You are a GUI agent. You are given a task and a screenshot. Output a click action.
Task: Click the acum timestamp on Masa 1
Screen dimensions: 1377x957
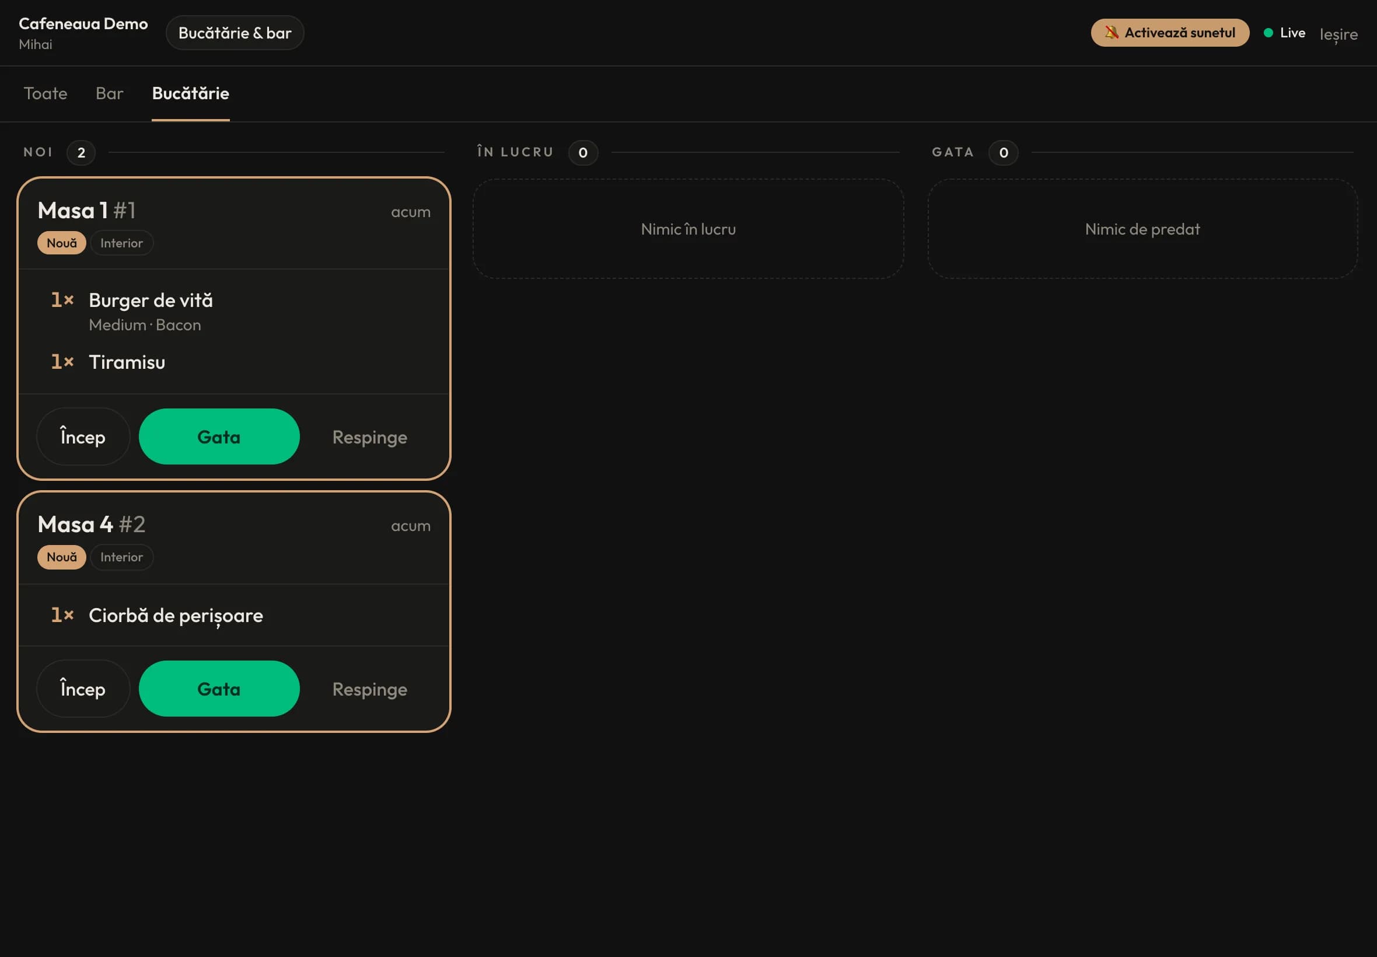[411, 212]
